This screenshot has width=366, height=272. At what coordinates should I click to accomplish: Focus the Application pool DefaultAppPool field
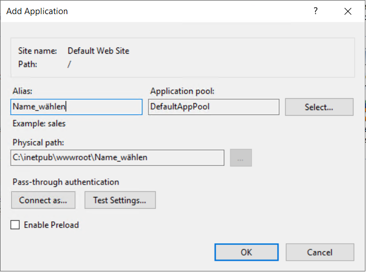[x=213, y=107]
